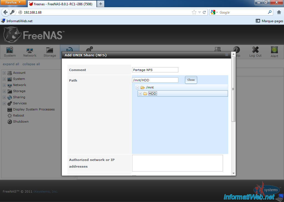The width and height of the screenshot is (284, 202).
Task: Open Display System Processes
Action: (34, 109)
